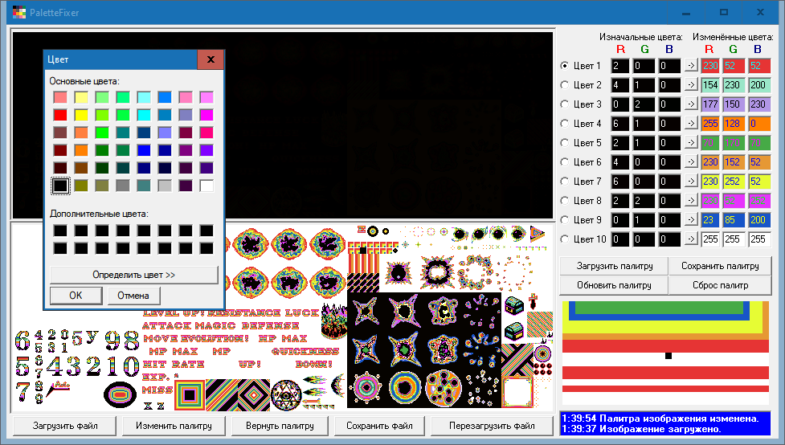This screenshot has height=445, width=785.
Task: Click the arrow button in Цвет 3 row
Action: [691, 104]
